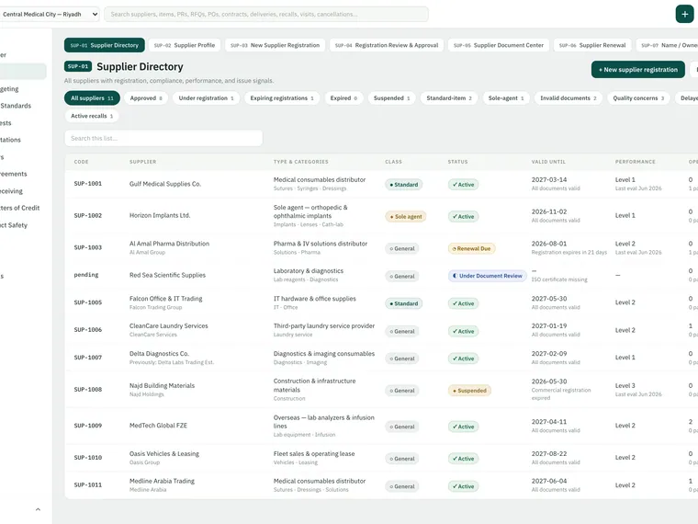Image resolution: width=698 pixels, height=524 pixels.
Task: Sort by the VALID UNTIL column header
Action: click(548, 162)
